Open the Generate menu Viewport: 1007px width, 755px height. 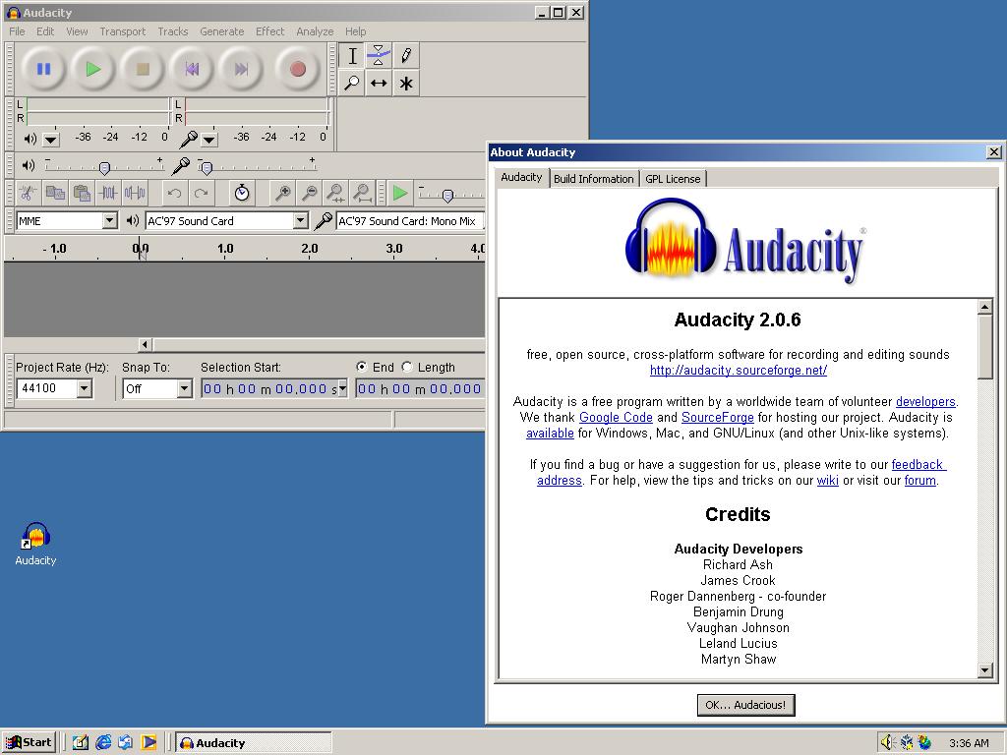click(221, 31)
